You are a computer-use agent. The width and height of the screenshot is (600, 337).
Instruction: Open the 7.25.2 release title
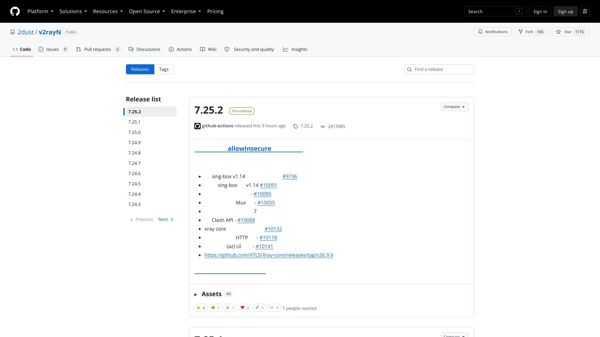pyautogui.click(x=209, y=110)
